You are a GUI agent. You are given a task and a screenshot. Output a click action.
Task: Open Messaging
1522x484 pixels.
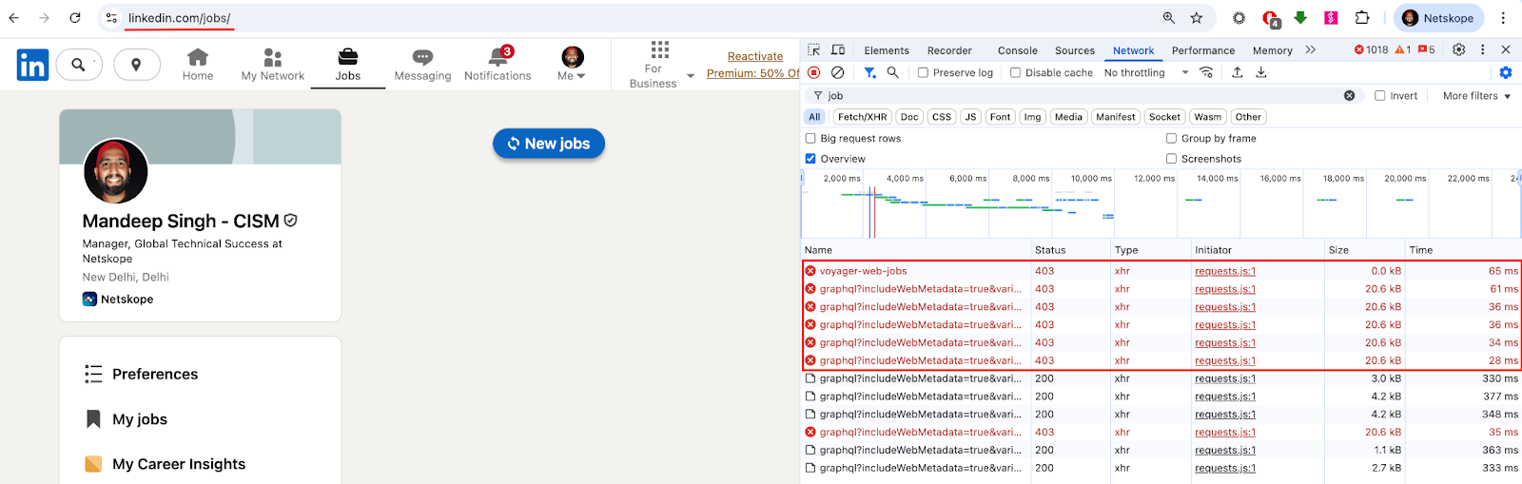point(422,65)
